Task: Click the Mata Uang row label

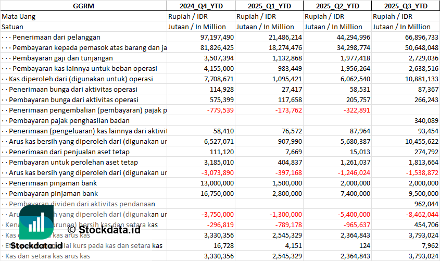Action: (19, 17)
